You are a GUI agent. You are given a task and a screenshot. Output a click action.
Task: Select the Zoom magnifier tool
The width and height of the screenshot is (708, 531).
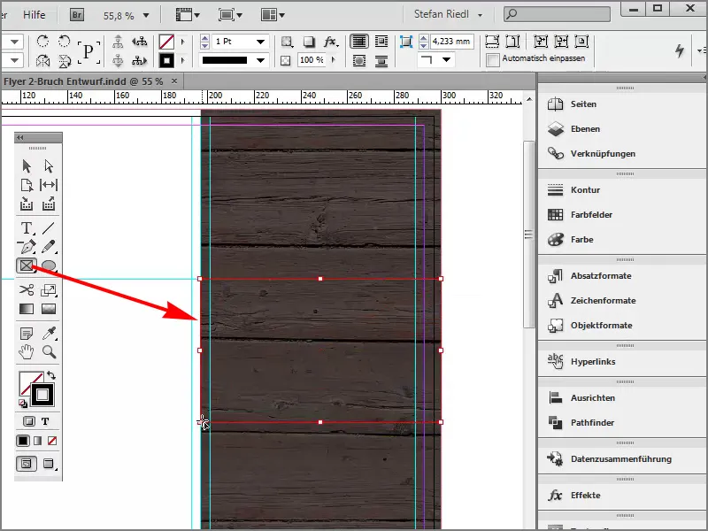pyautogui.click(x=49, y=351)
